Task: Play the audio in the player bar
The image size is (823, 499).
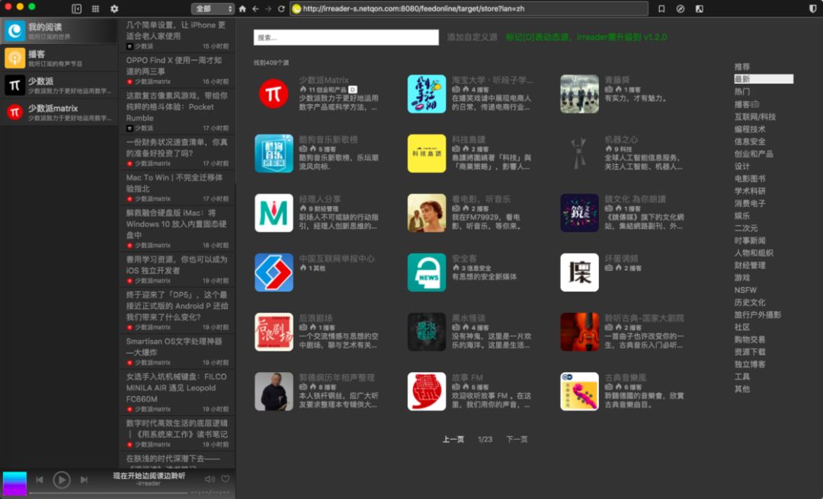Action: pos(62,480)
